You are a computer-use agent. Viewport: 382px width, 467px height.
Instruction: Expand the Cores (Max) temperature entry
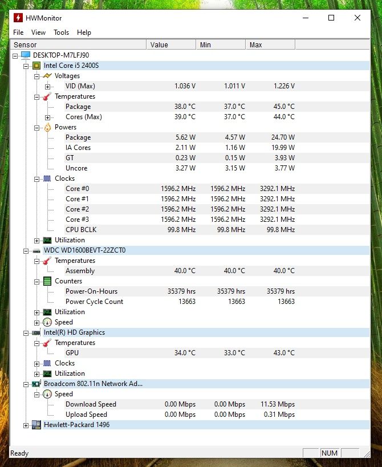pos(48,117)
